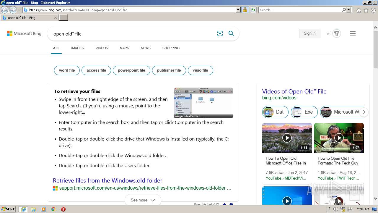The height and width of the screenshot is (213, 378).
Task: Click the page scrollbar down arrow
Action: click(375, 199)
